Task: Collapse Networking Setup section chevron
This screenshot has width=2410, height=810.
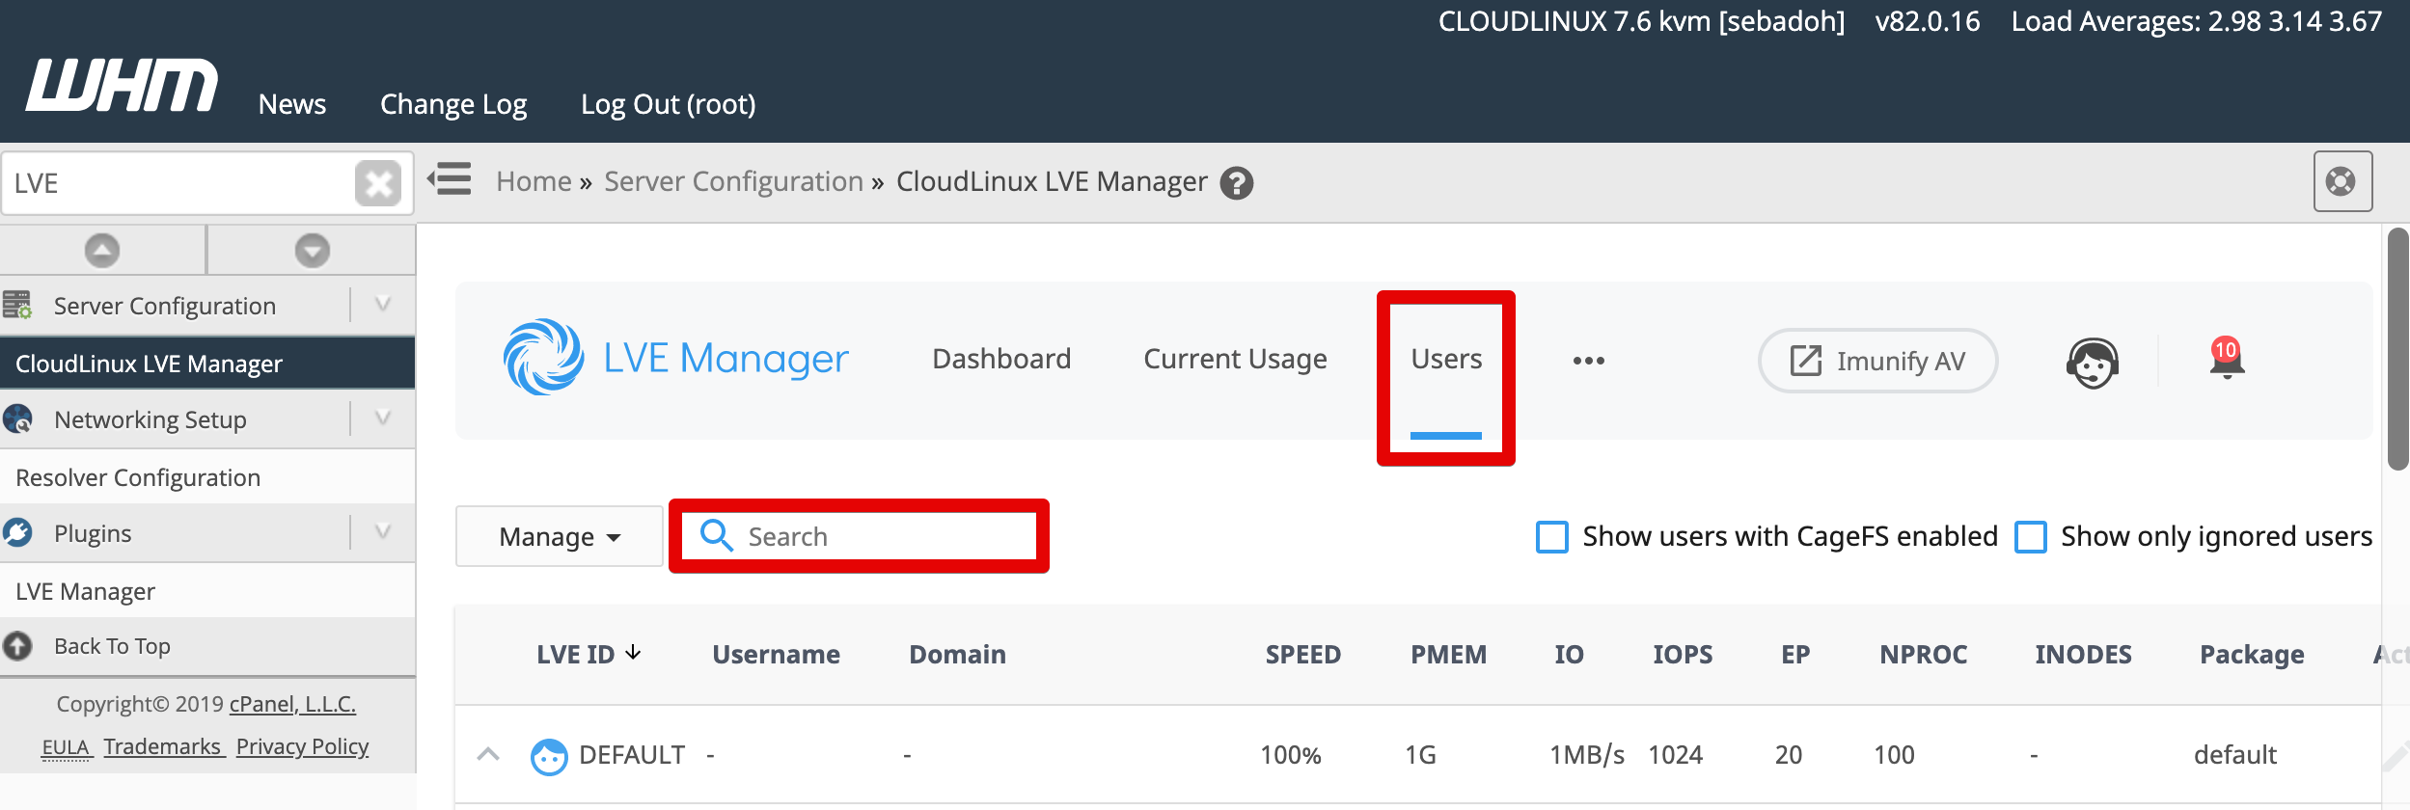Action: (x=383, y=418)
